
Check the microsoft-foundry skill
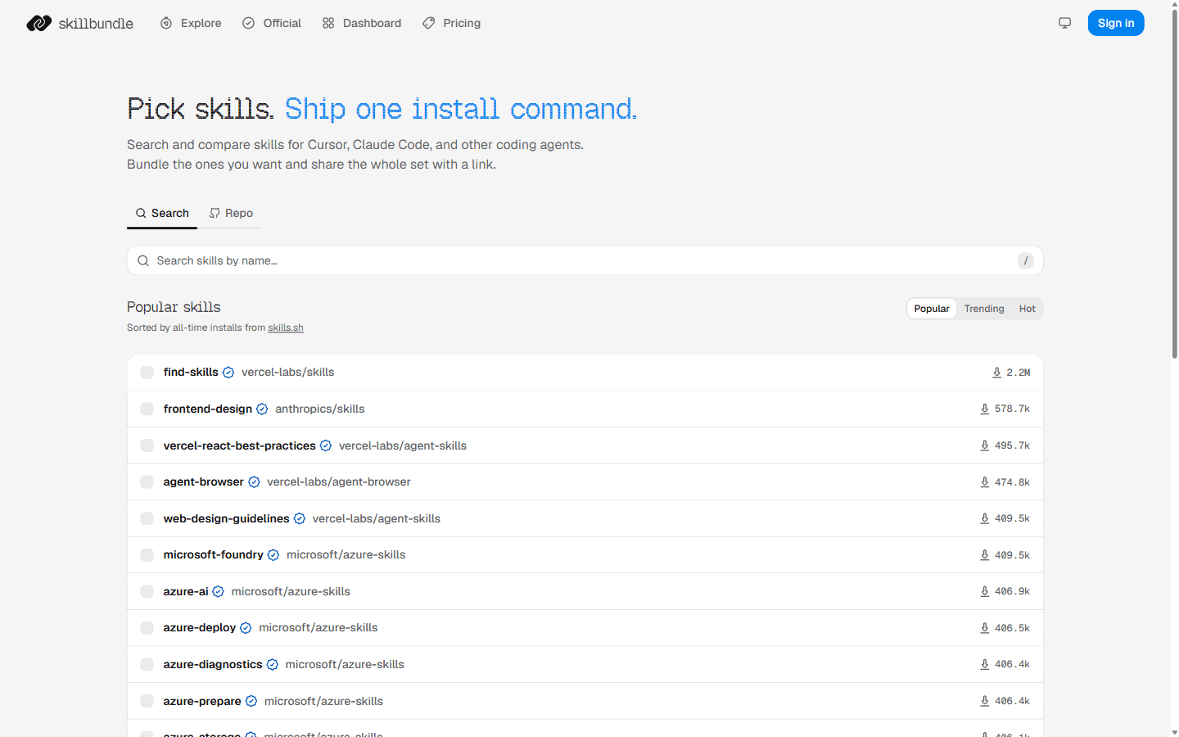(x=147, y=555)
